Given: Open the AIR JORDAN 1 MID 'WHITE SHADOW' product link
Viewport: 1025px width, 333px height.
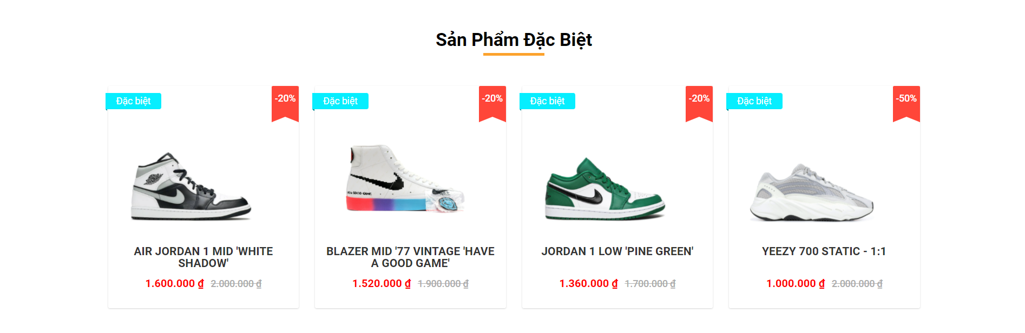Looking at the screenshot, I should click(203, 258).
